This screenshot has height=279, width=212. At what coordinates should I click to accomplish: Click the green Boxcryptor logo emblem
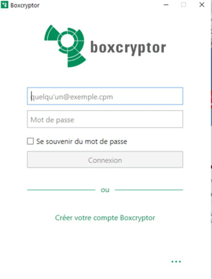tap(65, 46)
